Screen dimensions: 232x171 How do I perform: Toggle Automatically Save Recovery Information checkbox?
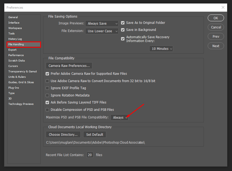point(123,39)
